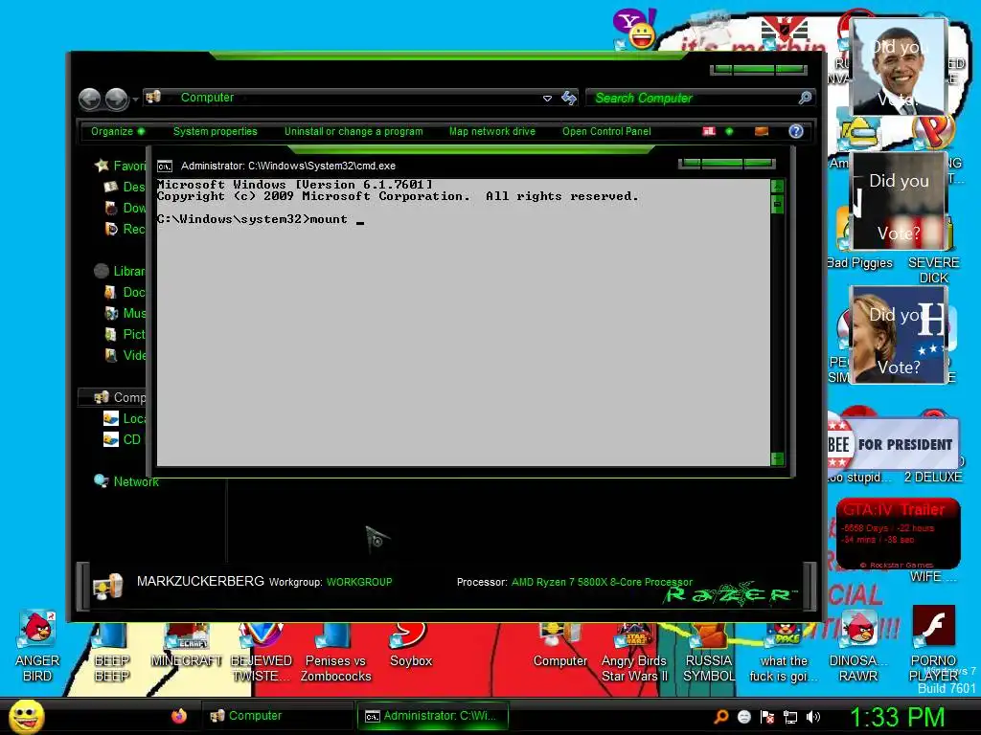Viewport: 981px width, 735px height.
Task: Click the Obama Did you Vote gadget
Action: tap(899, 67)
